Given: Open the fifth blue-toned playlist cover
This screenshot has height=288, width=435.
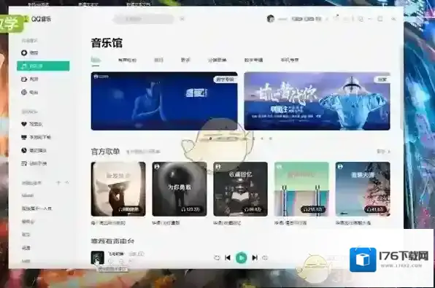Looking at the screenshot, I should pyautogui.click(x=363, y=189).
